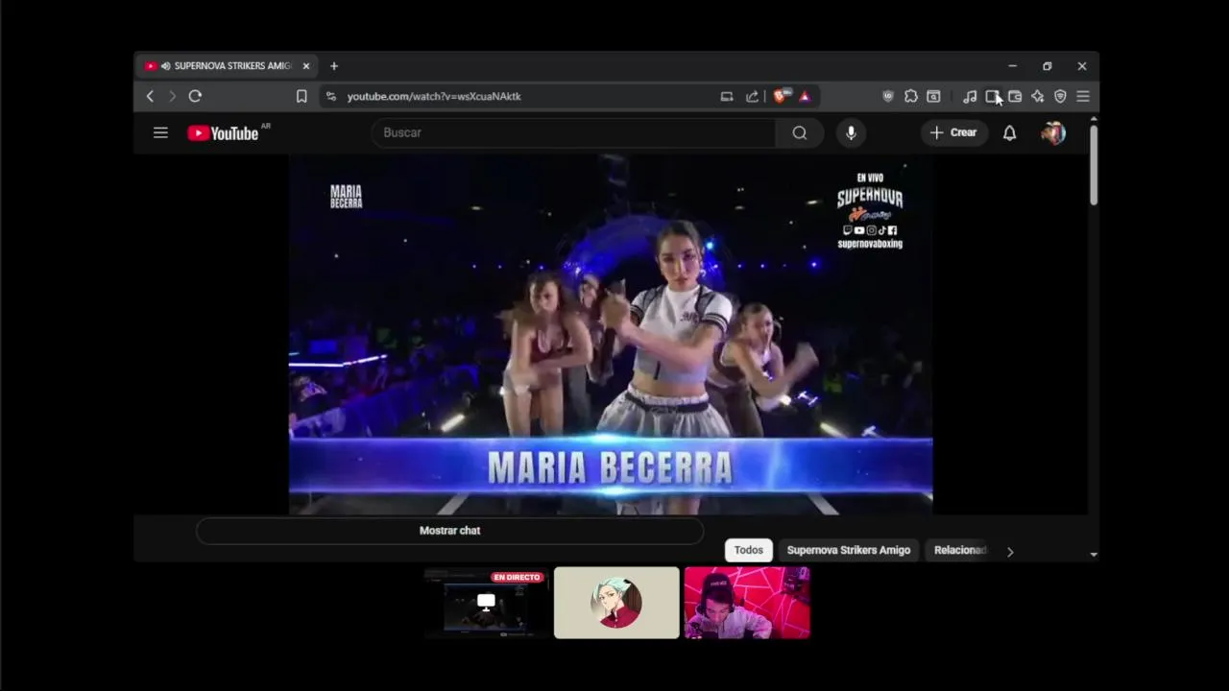Image resolution: width=1229 pixels, height=691 pixels.
Task: Open YouTube guide hamburger menu
Action: [160, 132]
